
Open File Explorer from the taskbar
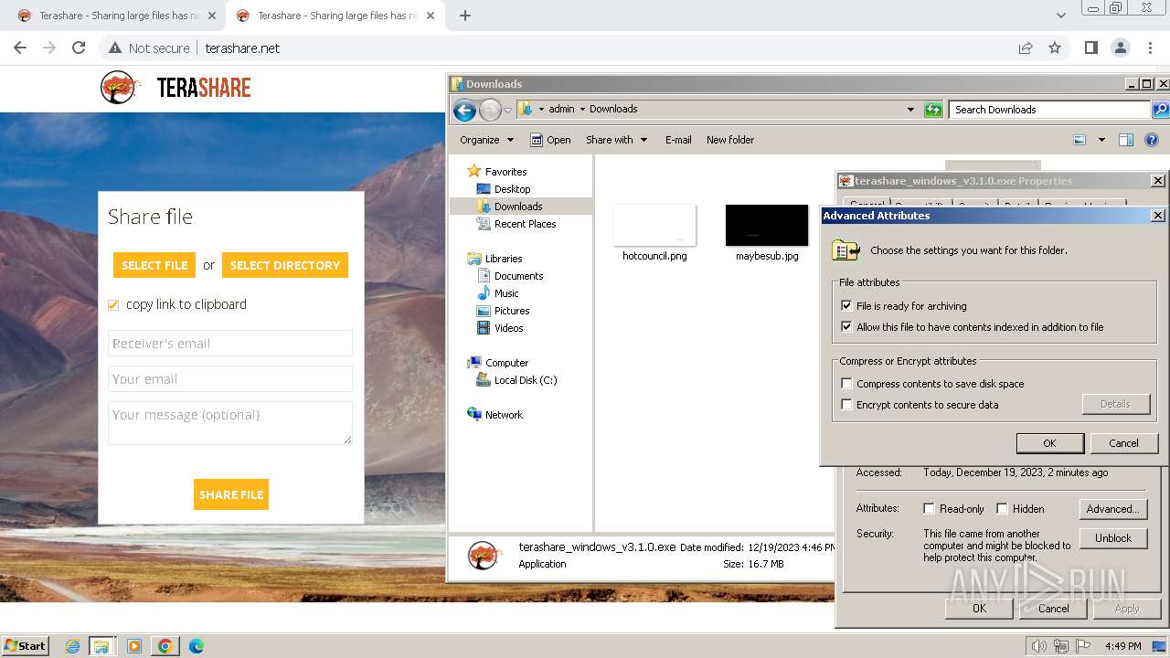tap(101, 646)
